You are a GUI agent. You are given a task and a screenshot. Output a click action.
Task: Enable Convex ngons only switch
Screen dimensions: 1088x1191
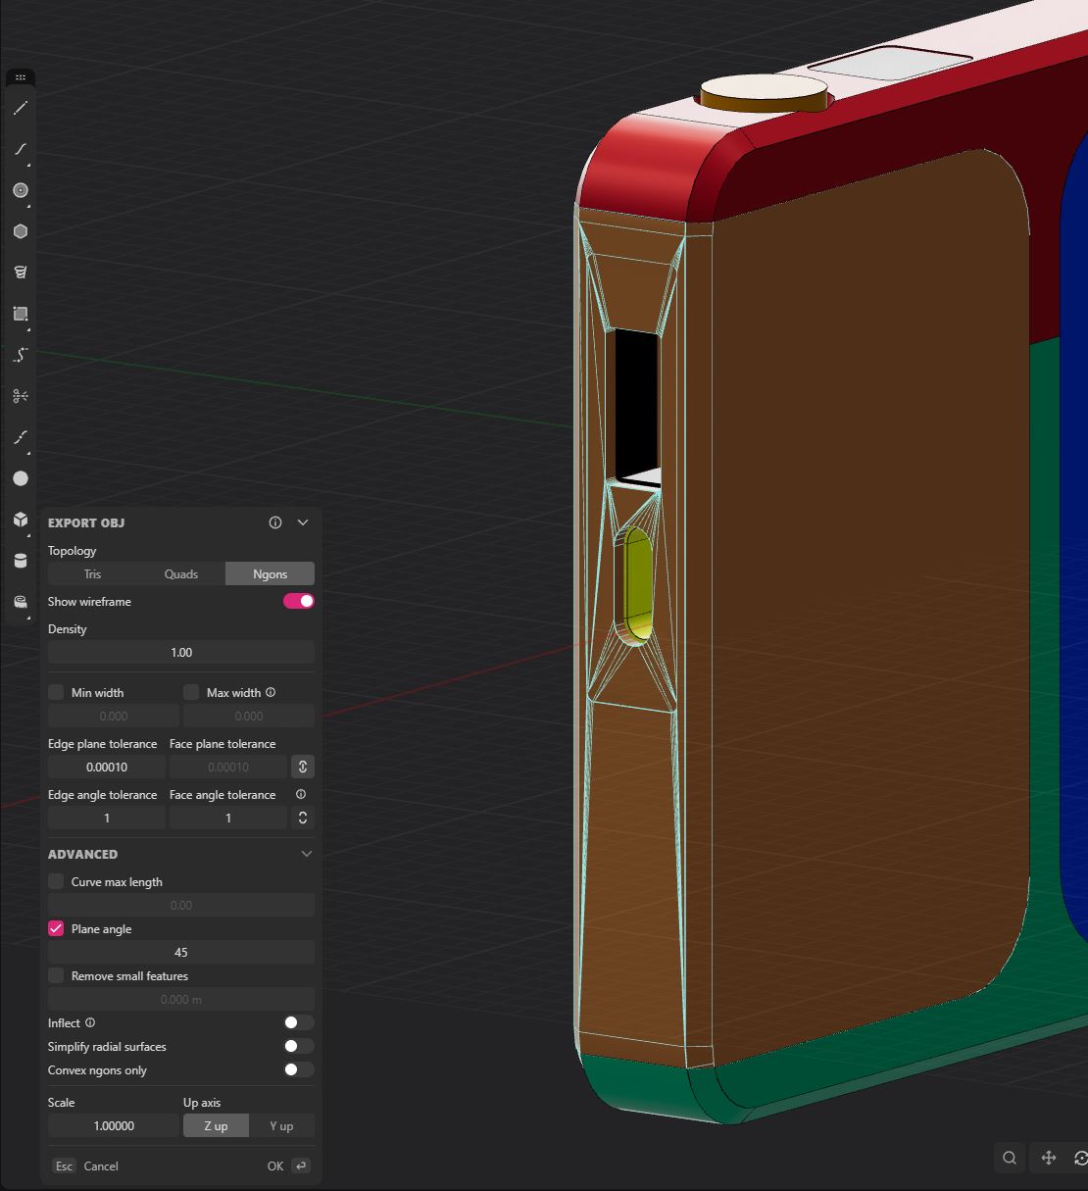299,1069
